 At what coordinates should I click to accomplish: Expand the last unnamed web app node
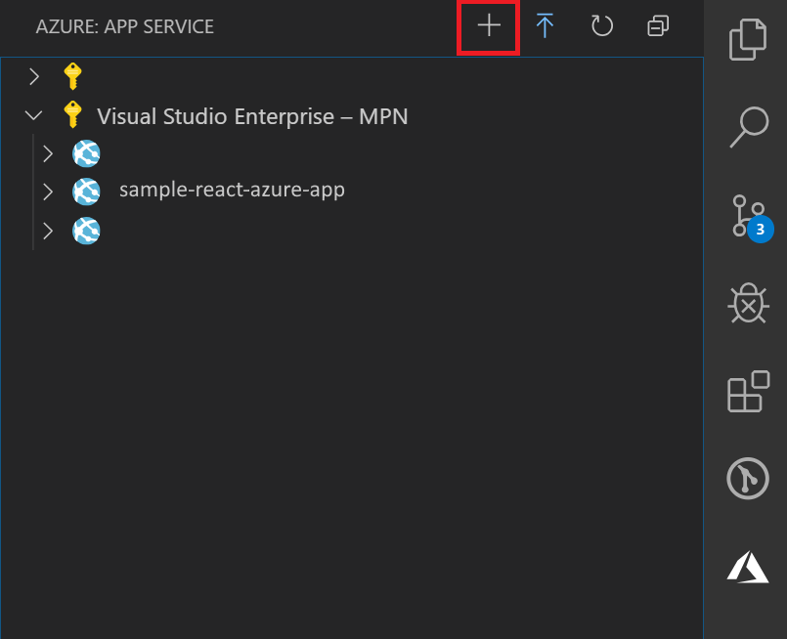[x=48, y=231]
